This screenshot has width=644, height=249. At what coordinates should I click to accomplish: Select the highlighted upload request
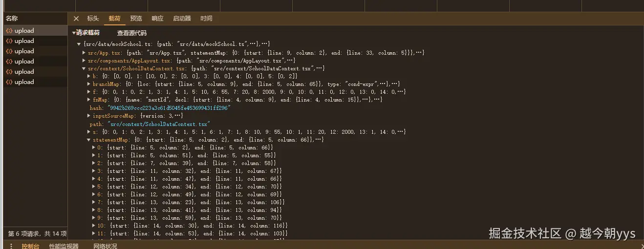[x=35, y=30]
